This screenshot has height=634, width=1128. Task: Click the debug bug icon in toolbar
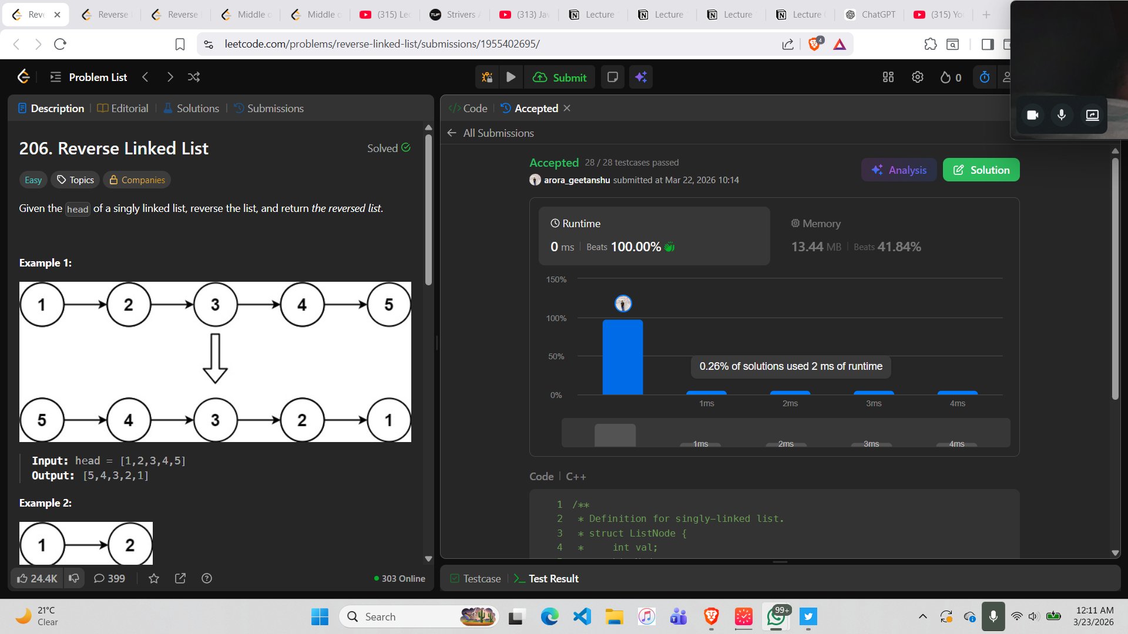[487, 77]
